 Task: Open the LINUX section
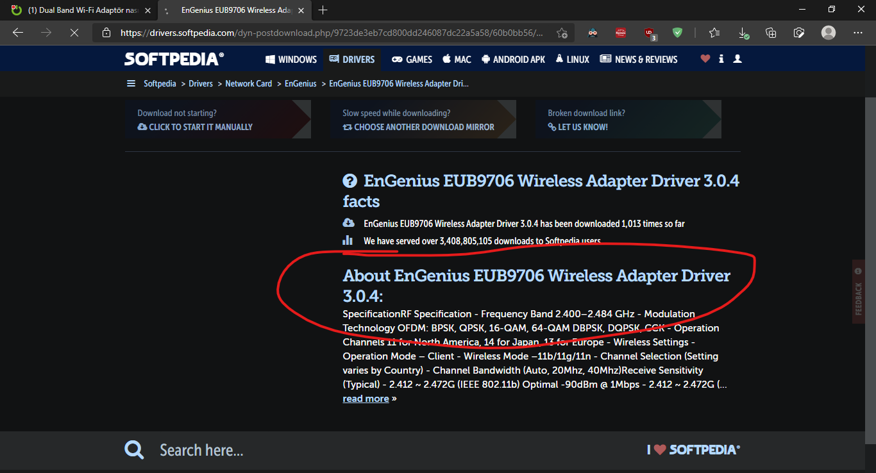pos(572,59)
